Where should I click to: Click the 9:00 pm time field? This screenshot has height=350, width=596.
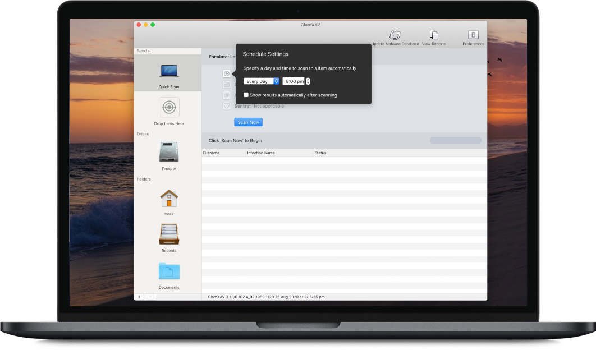click(x=294, y=81)
